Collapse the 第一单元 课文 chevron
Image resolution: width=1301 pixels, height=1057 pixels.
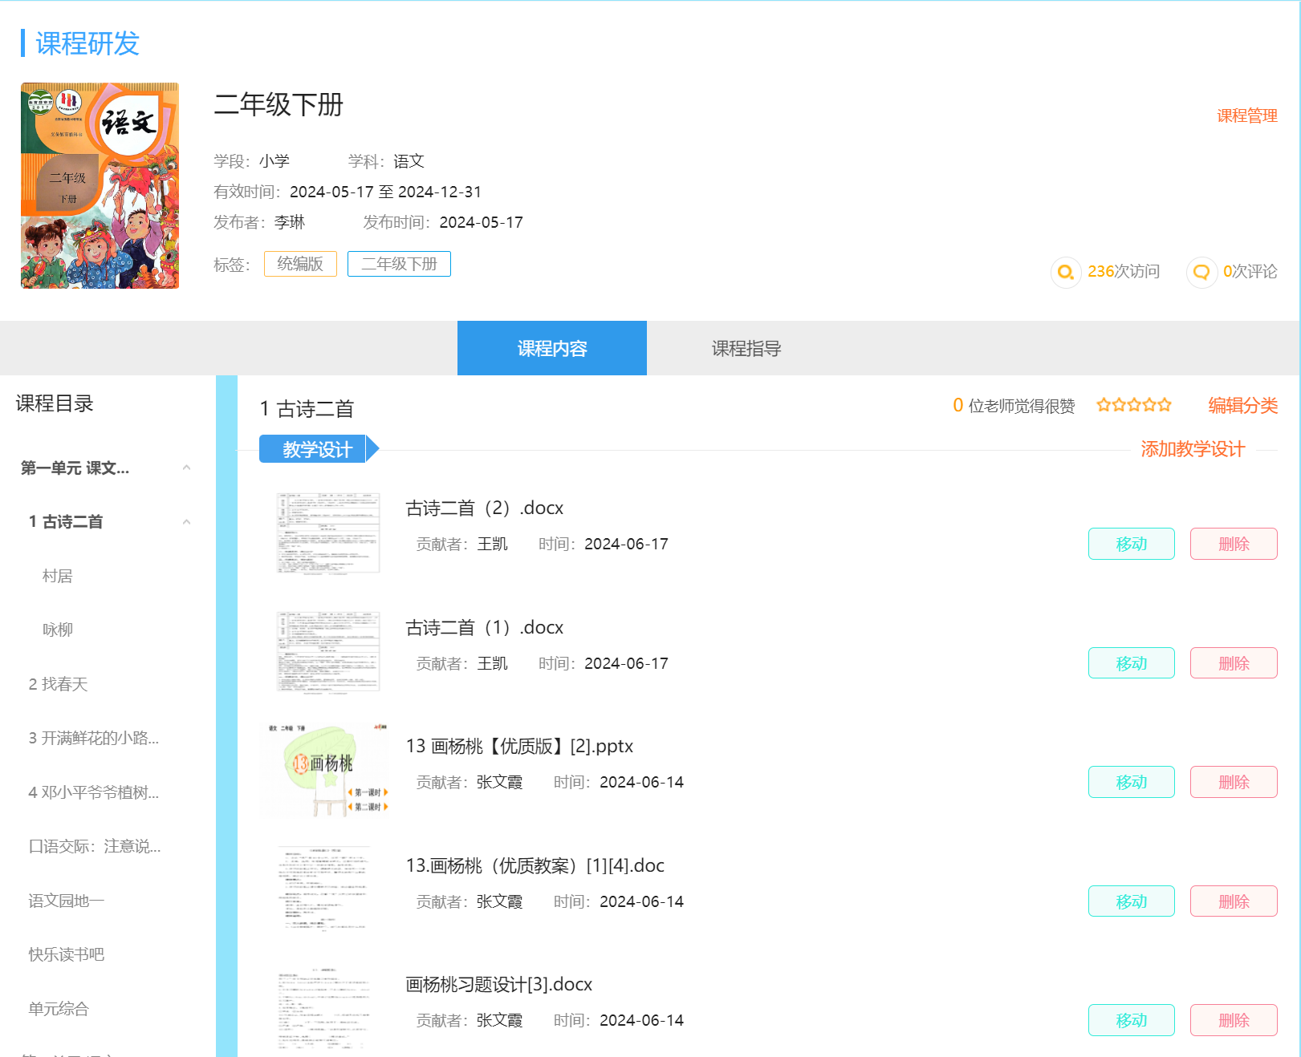coord(186,468)
